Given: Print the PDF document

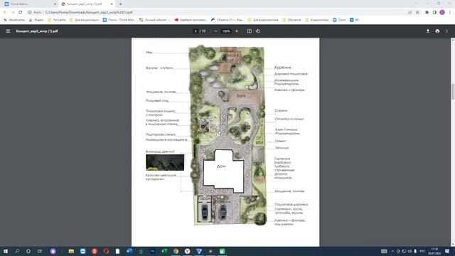Looking at the screenshot, I should tap(437, 31).
